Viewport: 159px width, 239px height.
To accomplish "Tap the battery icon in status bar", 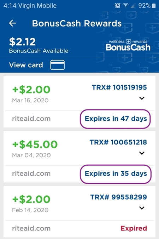I will click(154, 6).
